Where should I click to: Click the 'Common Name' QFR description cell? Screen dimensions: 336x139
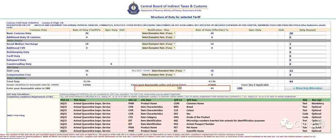pyautogui.click(x=195, y=103)
